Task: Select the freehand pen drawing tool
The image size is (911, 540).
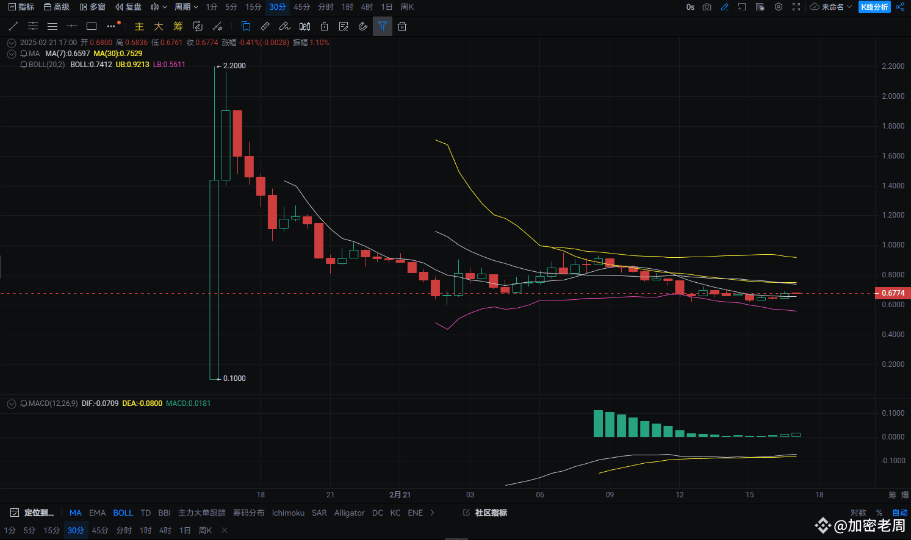Action: pyautogui.click(x=284, y=26)
